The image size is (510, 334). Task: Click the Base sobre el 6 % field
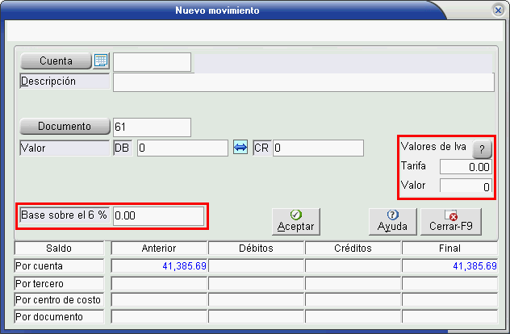[x=158, y=216]
